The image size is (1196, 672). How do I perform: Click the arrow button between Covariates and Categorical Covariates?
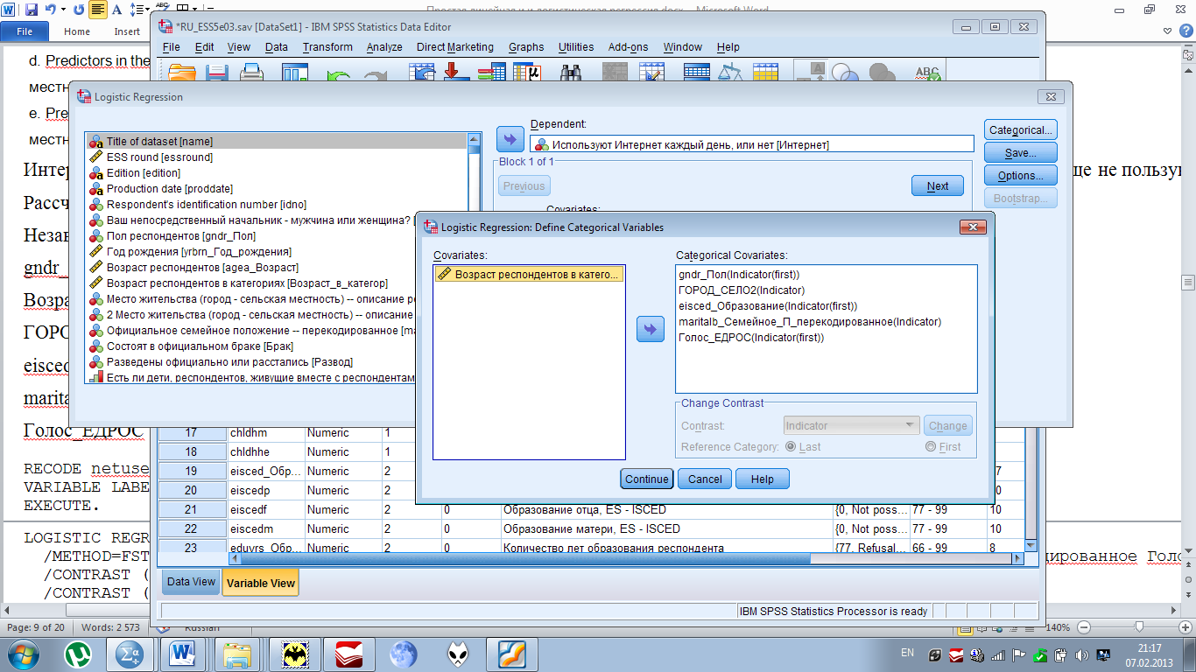coord(650,329)
